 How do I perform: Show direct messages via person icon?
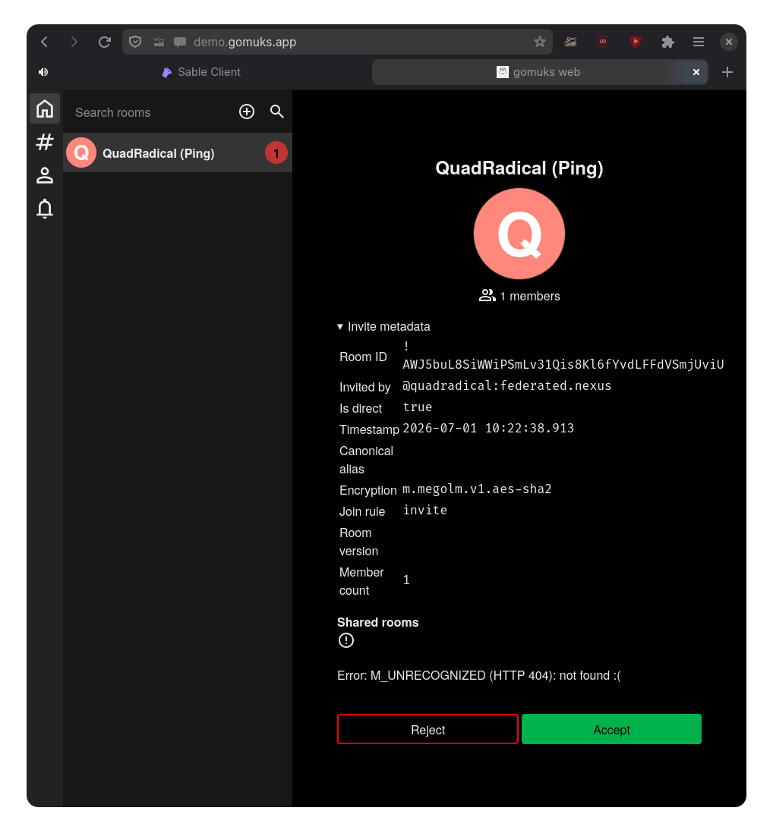coord(45,175)
